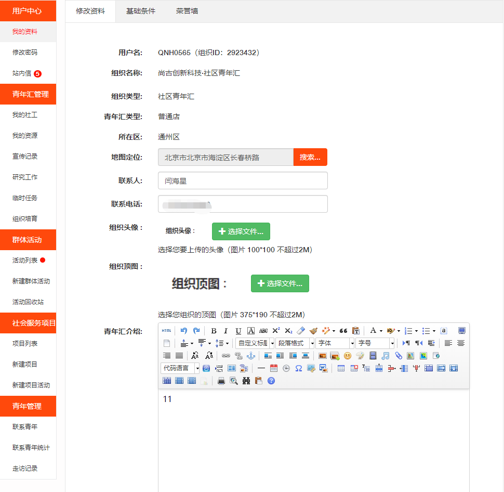Paste as plain text icon
Viewport: 504px width, 492px height.
coord(356,330)
